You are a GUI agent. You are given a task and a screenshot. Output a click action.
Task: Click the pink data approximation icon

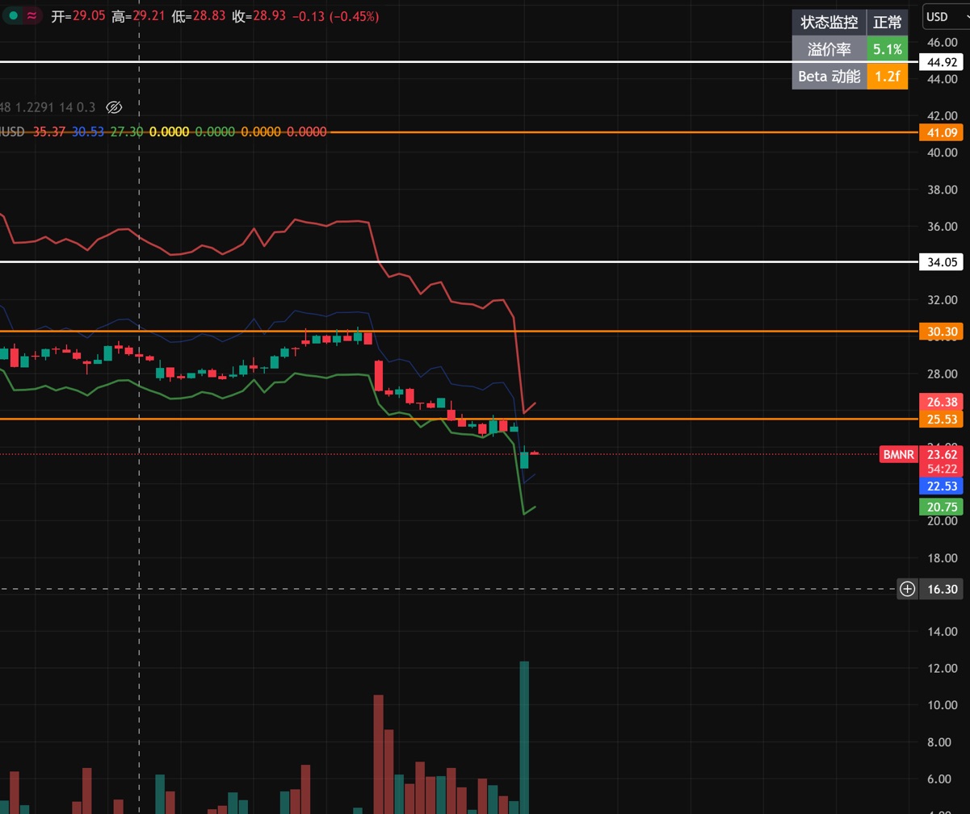click(31, 15)
